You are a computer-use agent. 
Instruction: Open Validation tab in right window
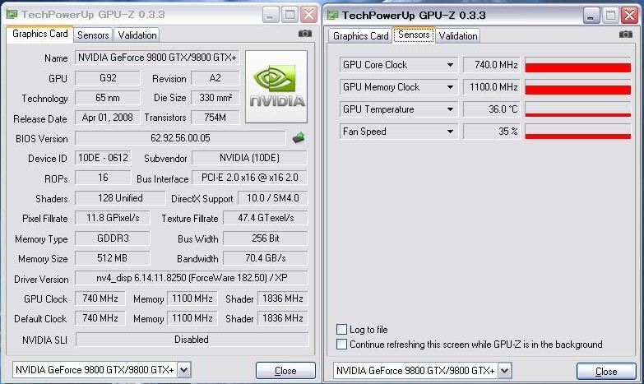pyautogui.click(x=458, y=36)
